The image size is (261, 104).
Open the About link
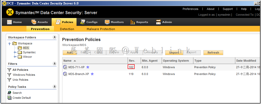coord(211,9)
